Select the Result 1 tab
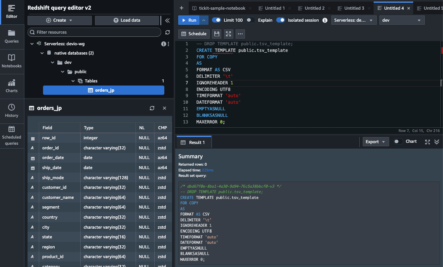The width and height of the screenshot is (443, 267). (194, 142)
